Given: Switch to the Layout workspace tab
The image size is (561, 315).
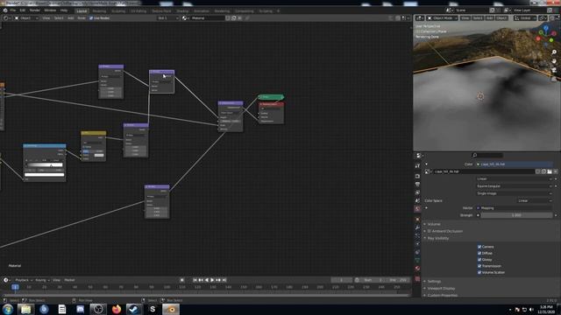Looking at the screenshot, I should [82, 11].
